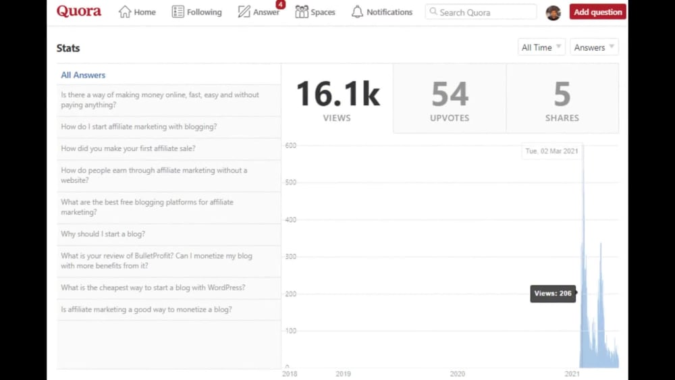Select 'What are the best free blogging platforms' answer
This screenshot has width=675, height=380.
(169, 207)
